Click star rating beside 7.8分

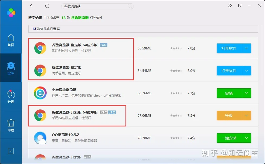coord(176,48)
